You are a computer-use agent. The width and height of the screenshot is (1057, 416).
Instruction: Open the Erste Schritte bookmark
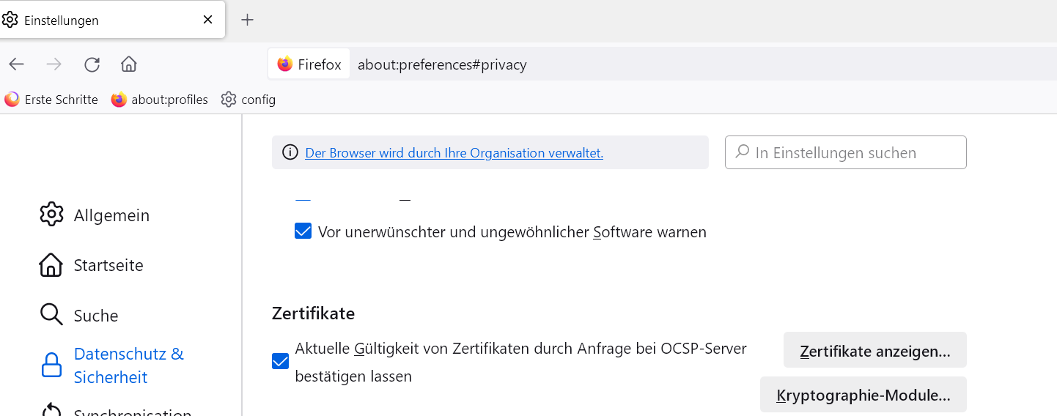pos(51,100)
